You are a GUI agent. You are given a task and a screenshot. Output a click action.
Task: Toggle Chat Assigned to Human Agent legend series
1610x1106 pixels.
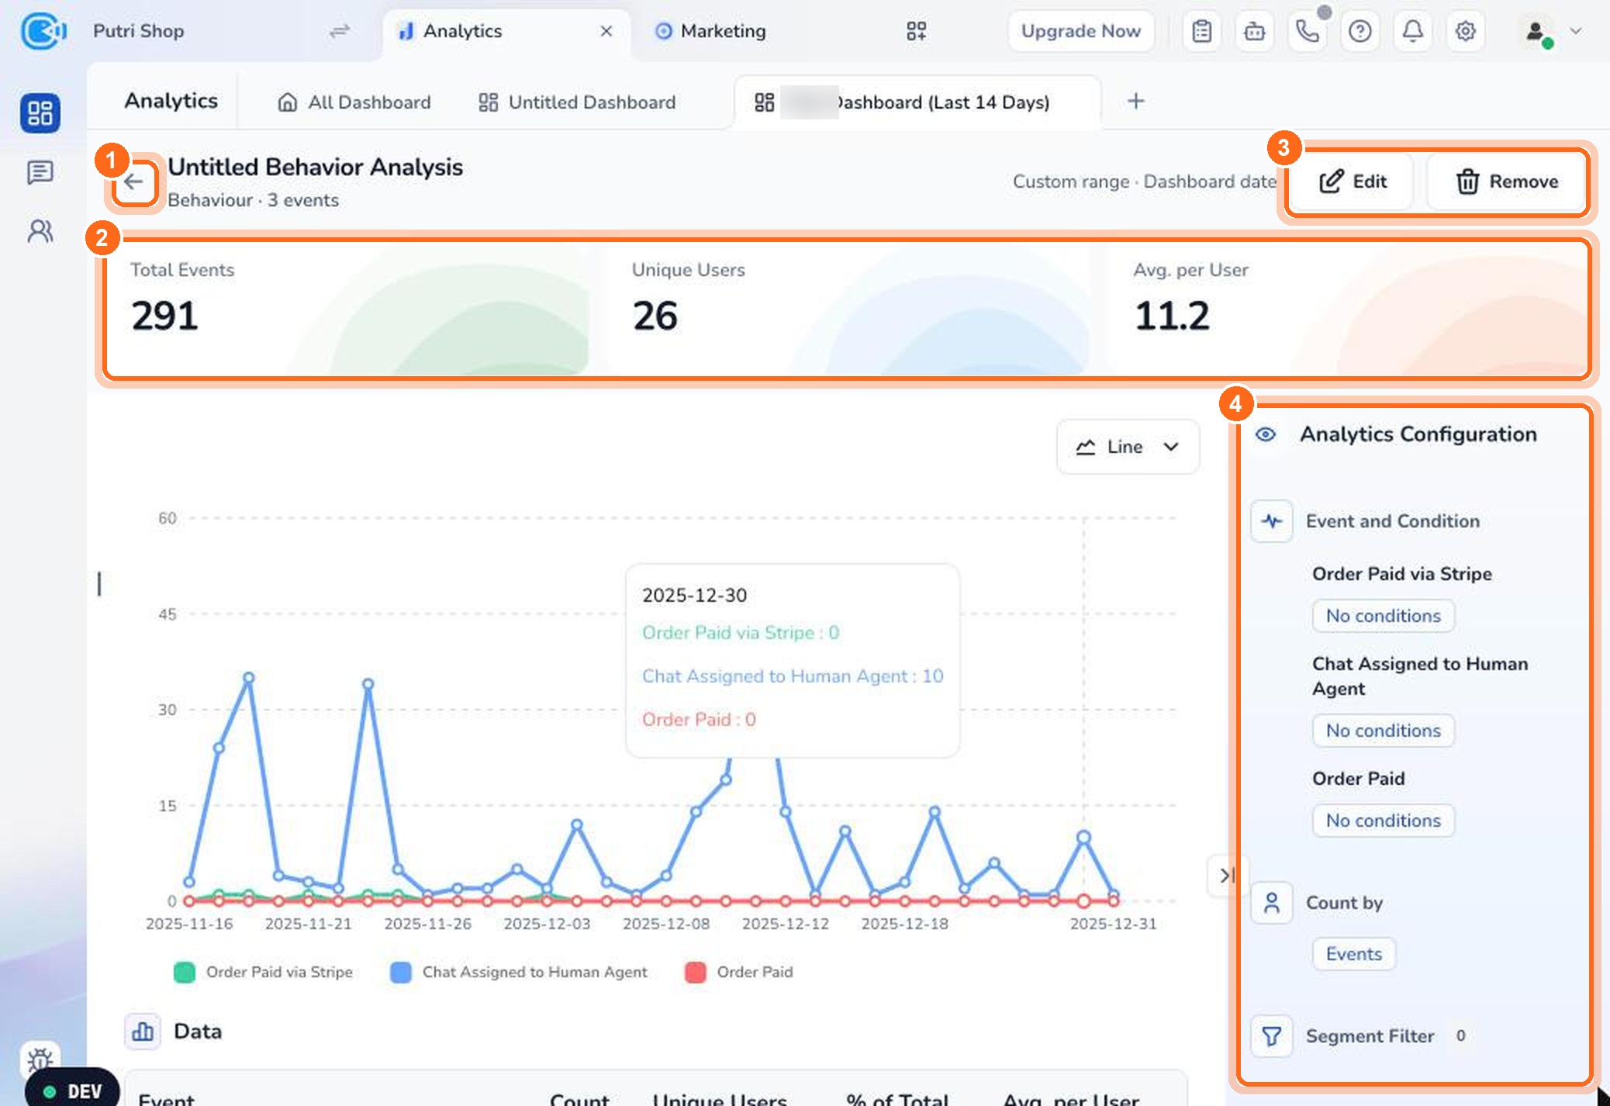coord(519,972)
